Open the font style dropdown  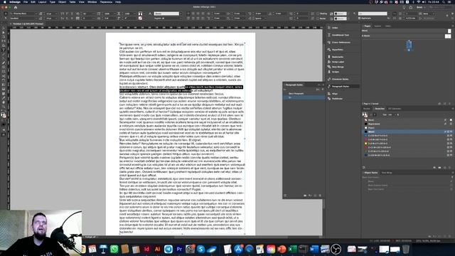click(36, 18)
